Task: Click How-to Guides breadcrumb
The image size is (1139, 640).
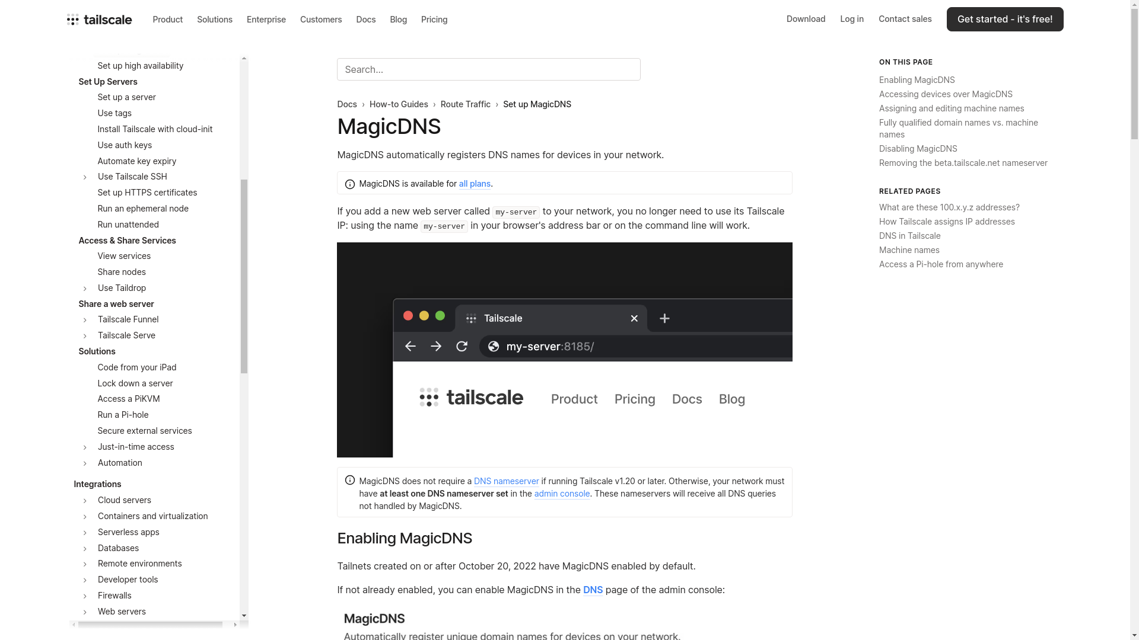Action: (399, 104)
